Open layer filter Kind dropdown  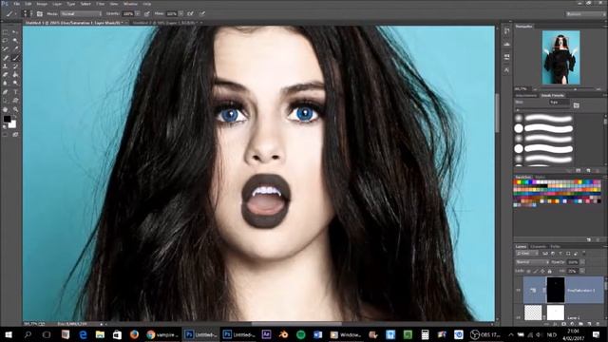[526, 254]
